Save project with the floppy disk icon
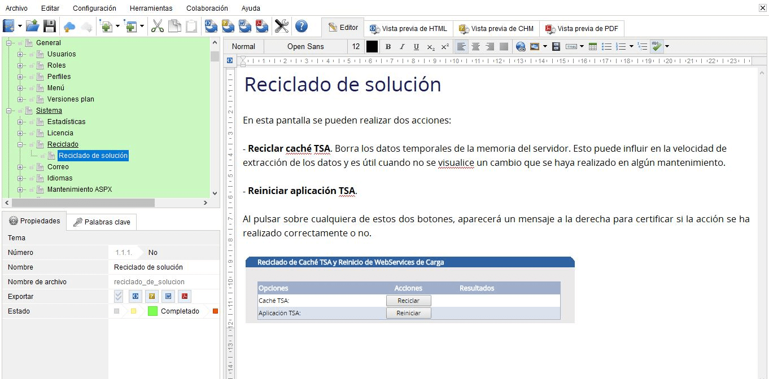 pyautogui.click(x=50, y=26)
